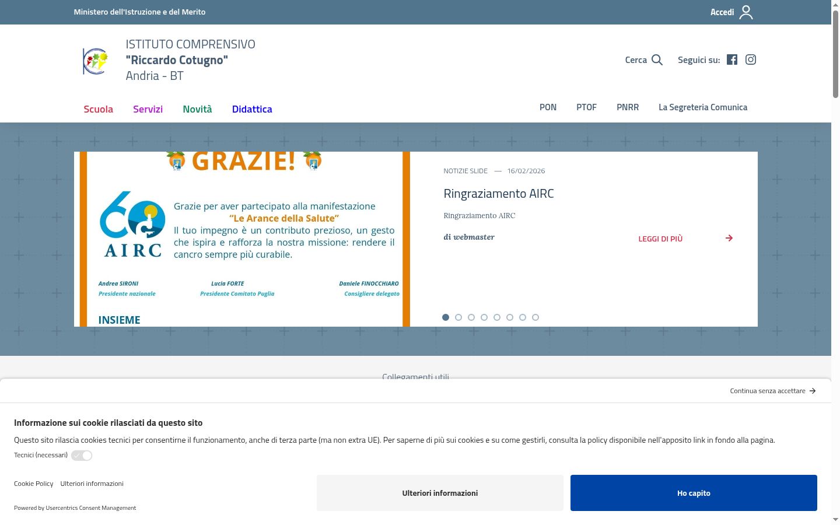
Task: Click the user profile icon beside Accedi
Action: [746, 12]
